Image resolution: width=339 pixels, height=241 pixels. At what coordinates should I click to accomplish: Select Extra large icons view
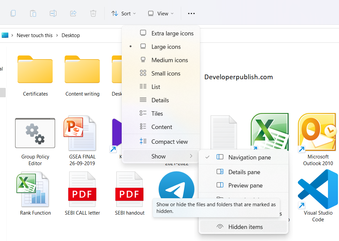pyautogui.click(x=161, y=33)
